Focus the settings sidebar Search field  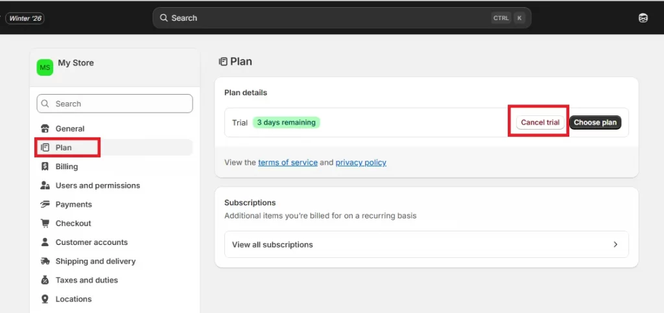[115, 104]
